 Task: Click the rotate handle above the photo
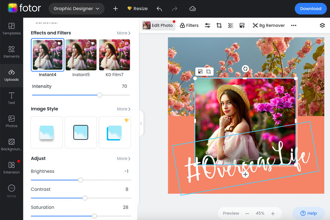[x=245, y=69]
